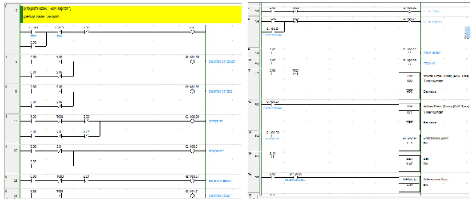Screen dimensions: 472x199
Task: Click the T000 contact in the solenoid sabun rung
Action: pos(59,181)
